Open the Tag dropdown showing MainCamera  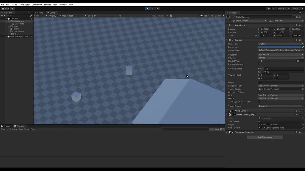click(x=250, y=21)
